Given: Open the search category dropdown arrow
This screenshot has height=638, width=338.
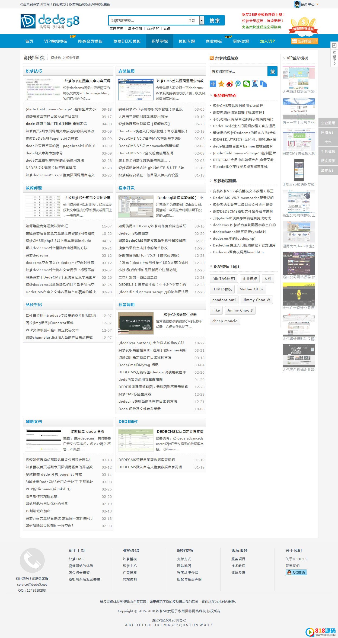Looking at the screenshot, I should pos(202,20).
